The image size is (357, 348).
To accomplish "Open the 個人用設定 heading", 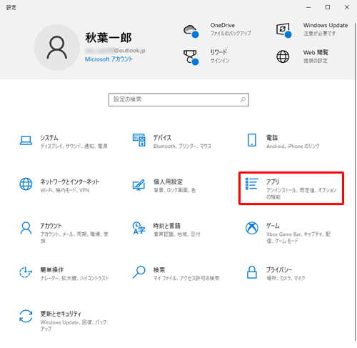I will 168,182.
